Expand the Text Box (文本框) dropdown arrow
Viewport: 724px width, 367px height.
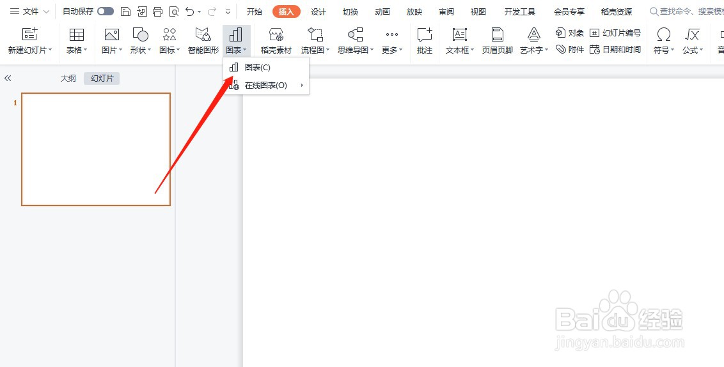click(473, 50)
